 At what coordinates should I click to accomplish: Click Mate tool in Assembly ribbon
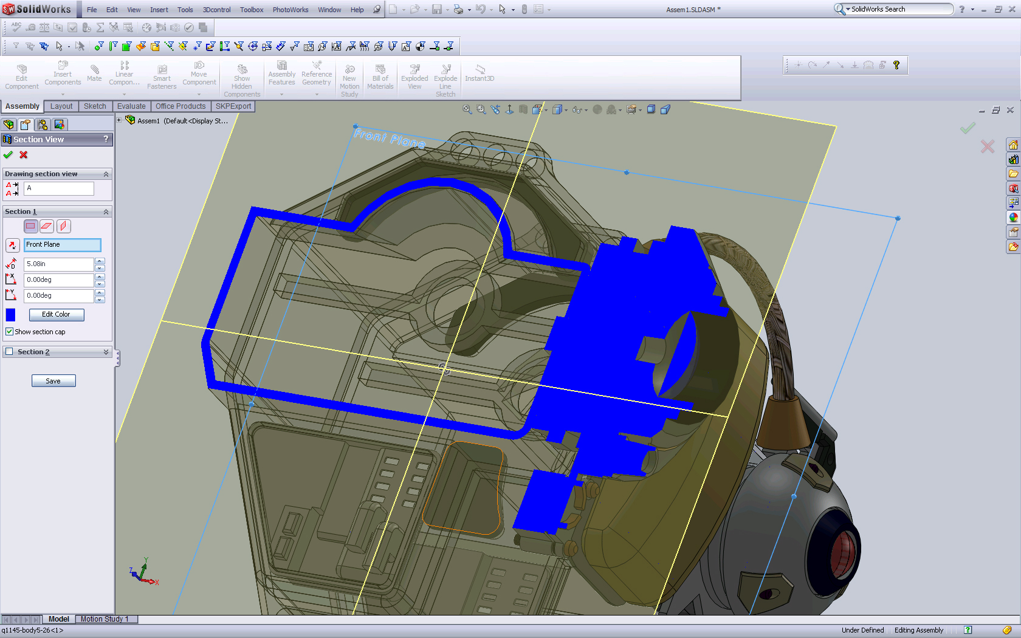point(94,73)
